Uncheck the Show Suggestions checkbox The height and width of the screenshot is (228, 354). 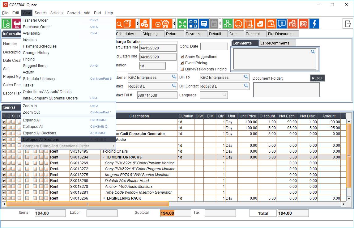click(182, 57)
